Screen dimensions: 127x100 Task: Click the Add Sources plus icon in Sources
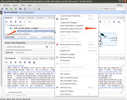coord(20,22)
